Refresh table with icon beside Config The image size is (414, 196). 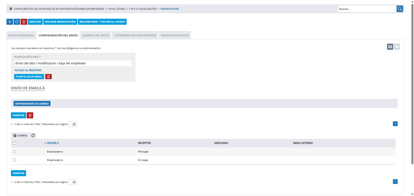tap(33, 135)
